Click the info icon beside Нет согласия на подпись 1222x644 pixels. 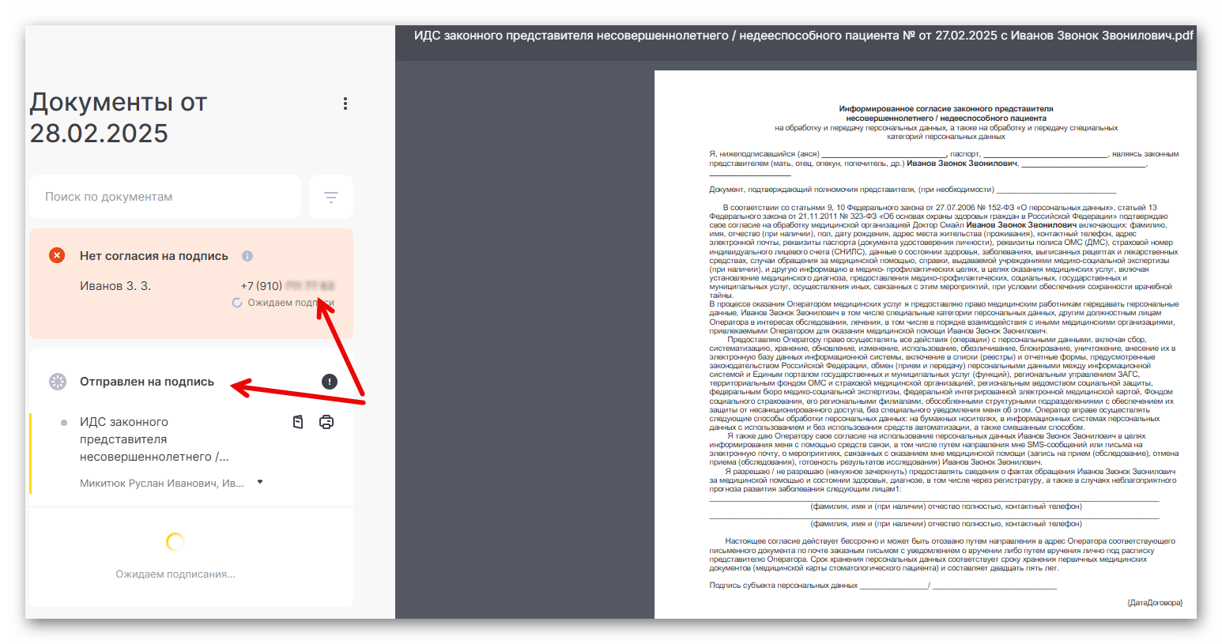click(x=247, y=256)
